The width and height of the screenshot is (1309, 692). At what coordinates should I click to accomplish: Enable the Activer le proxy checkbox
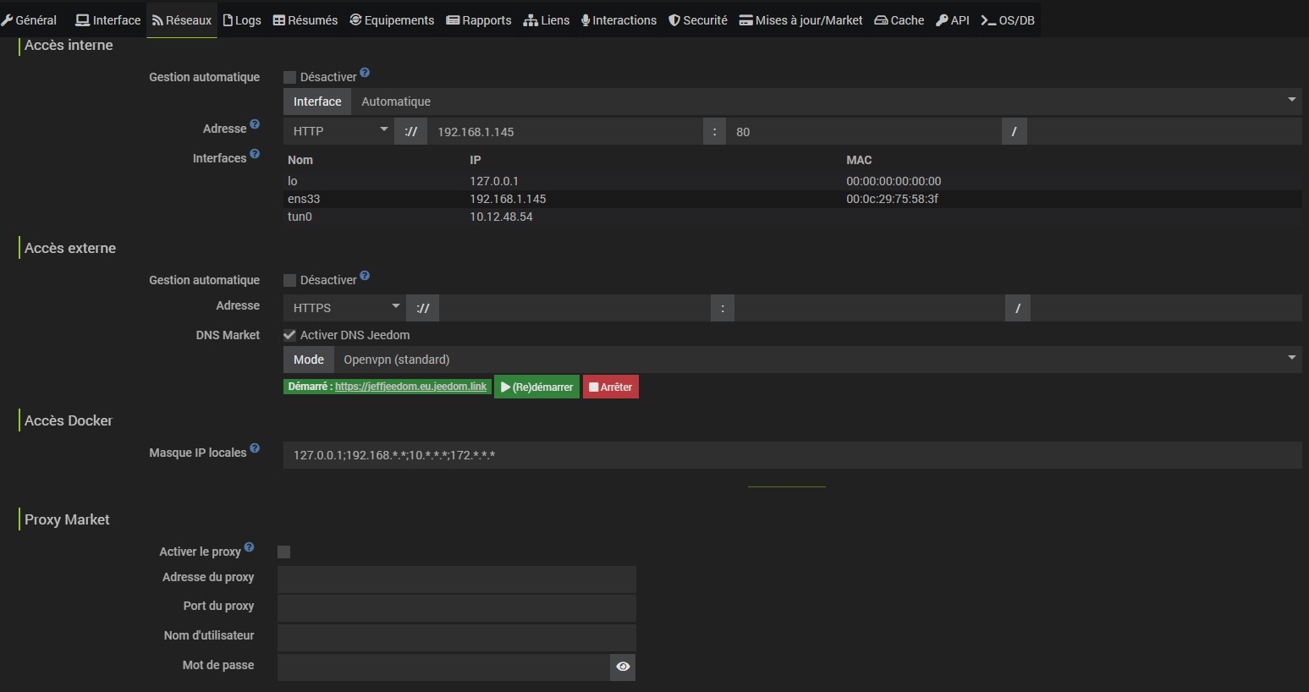point(284,552)
